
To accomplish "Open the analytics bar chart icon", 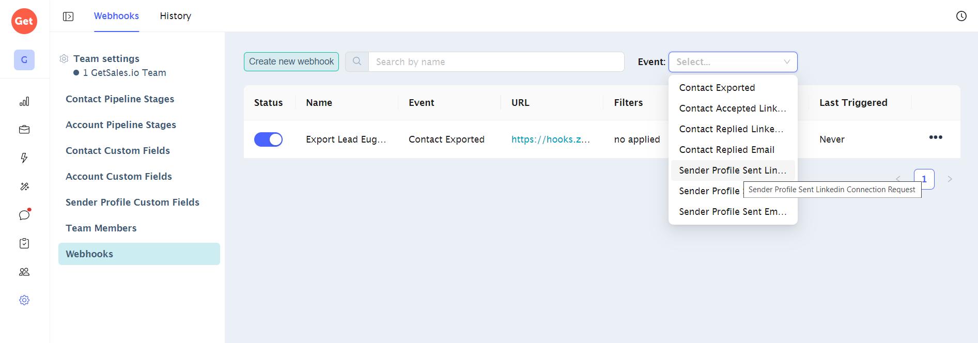I will click(24, 102).
